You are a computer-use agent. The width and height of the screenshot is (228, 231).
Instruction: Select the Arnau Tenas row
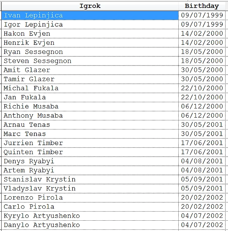click(27, 124)
